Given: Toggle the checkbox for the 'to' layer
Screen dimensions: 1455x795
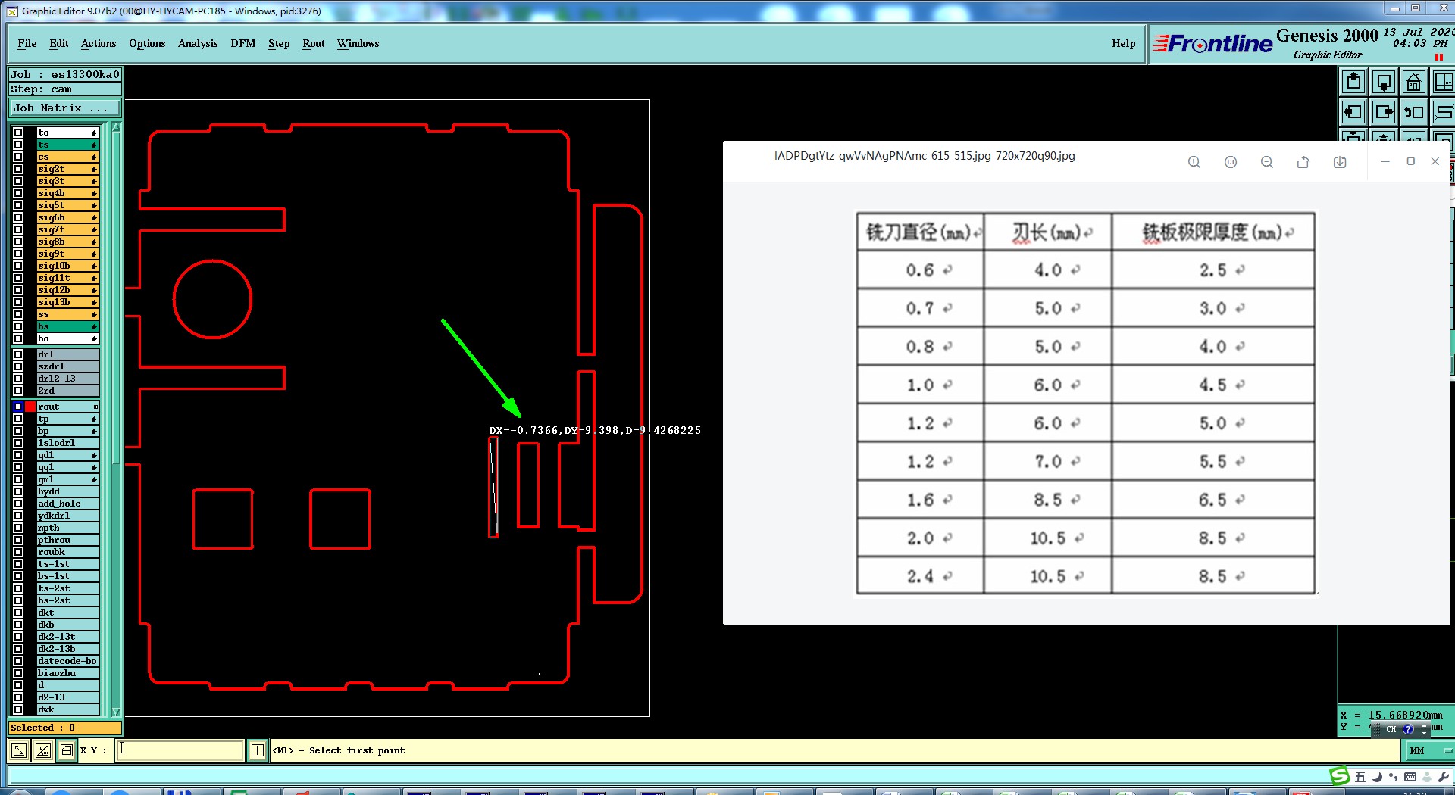Looking at the screenshot, I should (18, 132).
